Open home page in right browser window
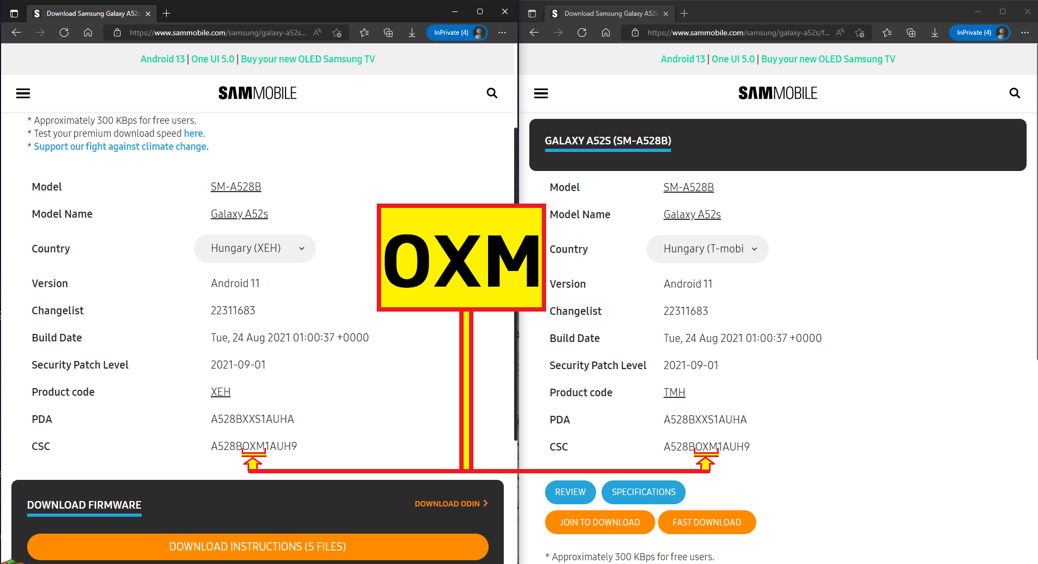 point(606,33)
